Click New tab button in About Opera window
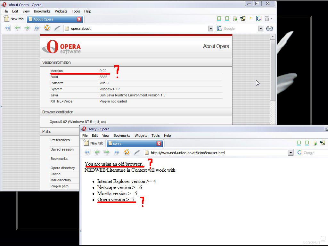The width and height of the screenshot is (328, 246). pos(14,19)
